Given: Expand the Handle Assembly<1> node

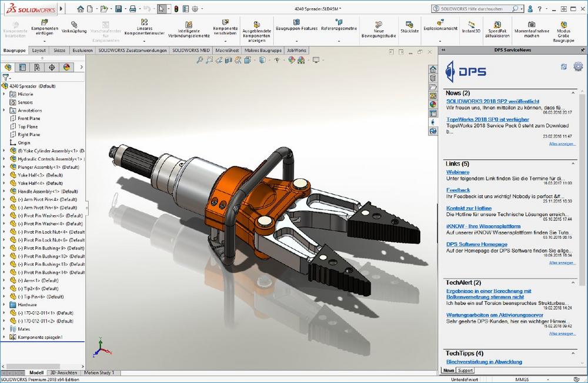Looking at the screenshot, I should click(4, 191).
